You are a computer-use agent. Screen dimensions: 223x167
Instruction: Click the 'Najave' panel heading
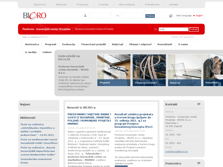(25, 104)
